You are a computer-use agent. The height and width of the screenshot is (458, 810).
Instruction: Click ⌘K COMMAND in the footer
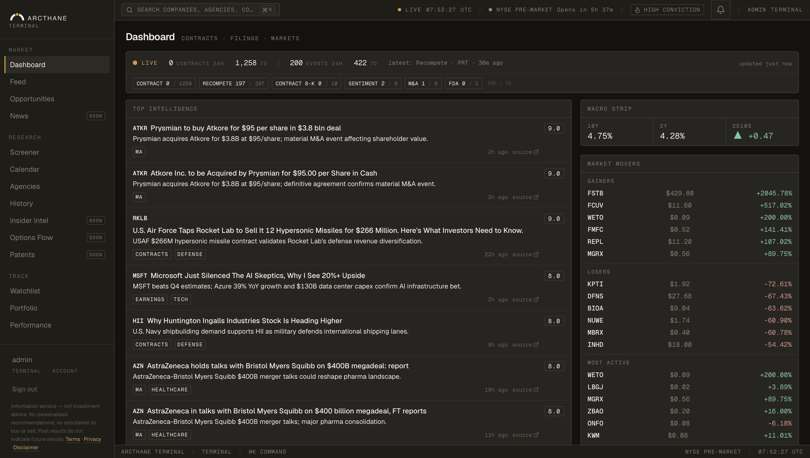pos(267,452)
